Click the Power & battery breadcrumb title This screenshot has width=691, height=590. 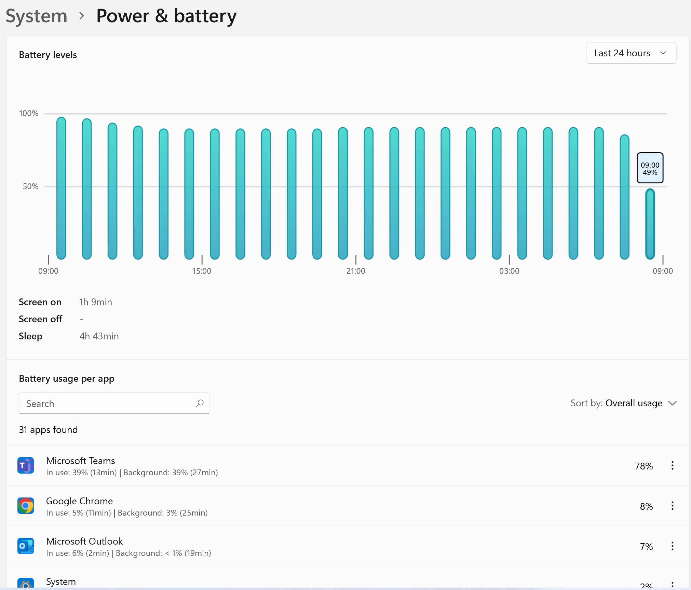tap(166, 16)
